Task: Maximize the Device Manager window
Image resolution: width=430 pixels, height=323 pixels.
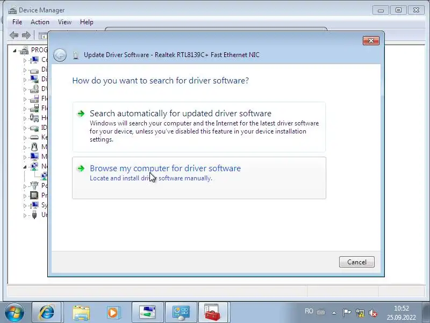Action: 398,10
